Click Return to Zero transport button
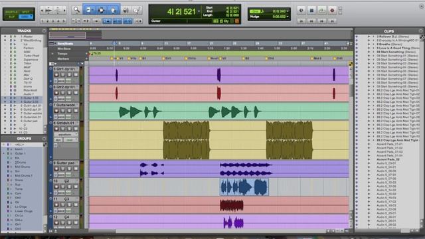425x239 pixels. [301, 21]
